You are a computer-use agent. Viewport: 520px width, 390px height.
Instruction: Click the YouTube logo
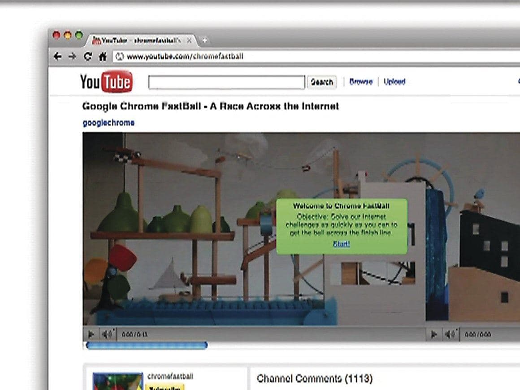(106, 81)
